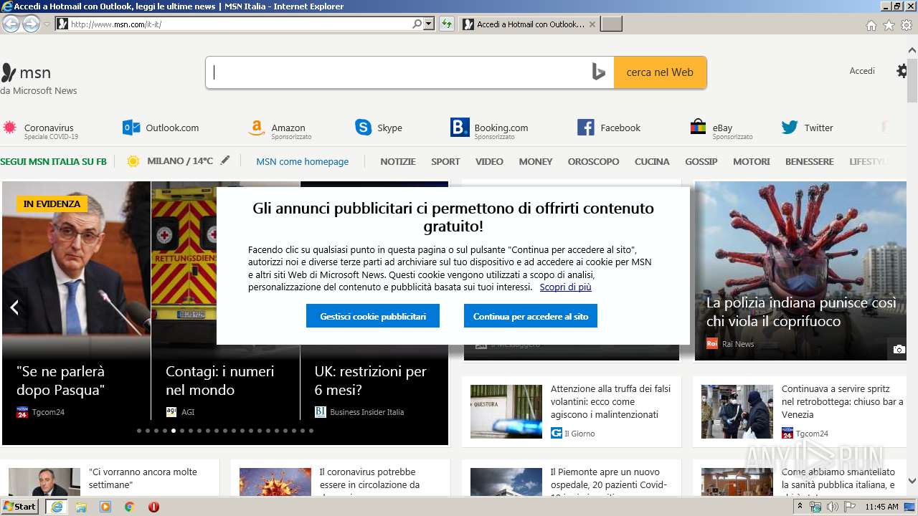Expand the address bar autocomplete dropdown
Viewport: 918px width, 516px height.
429,24
